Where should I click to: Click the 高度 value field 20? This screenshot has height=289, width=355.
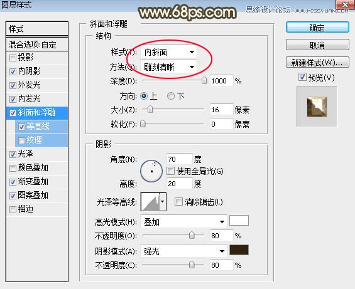pos(179,184)
